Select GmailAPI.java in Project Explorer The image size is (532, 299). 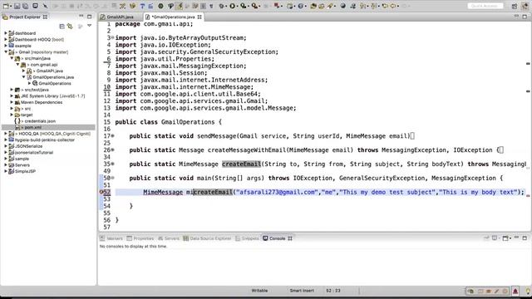50,71
